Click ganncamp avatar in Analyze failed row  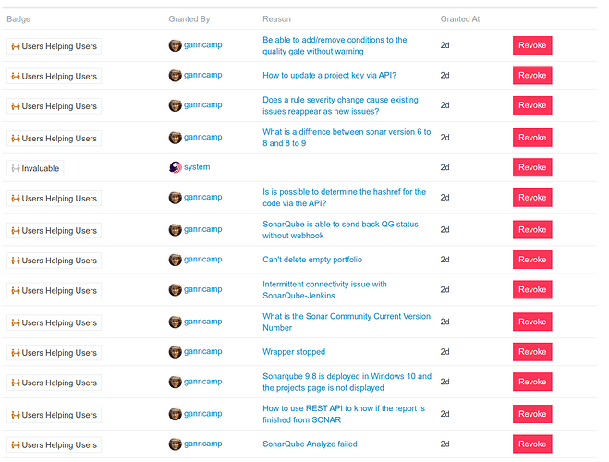pyautogui.click(x=176, y=444)
